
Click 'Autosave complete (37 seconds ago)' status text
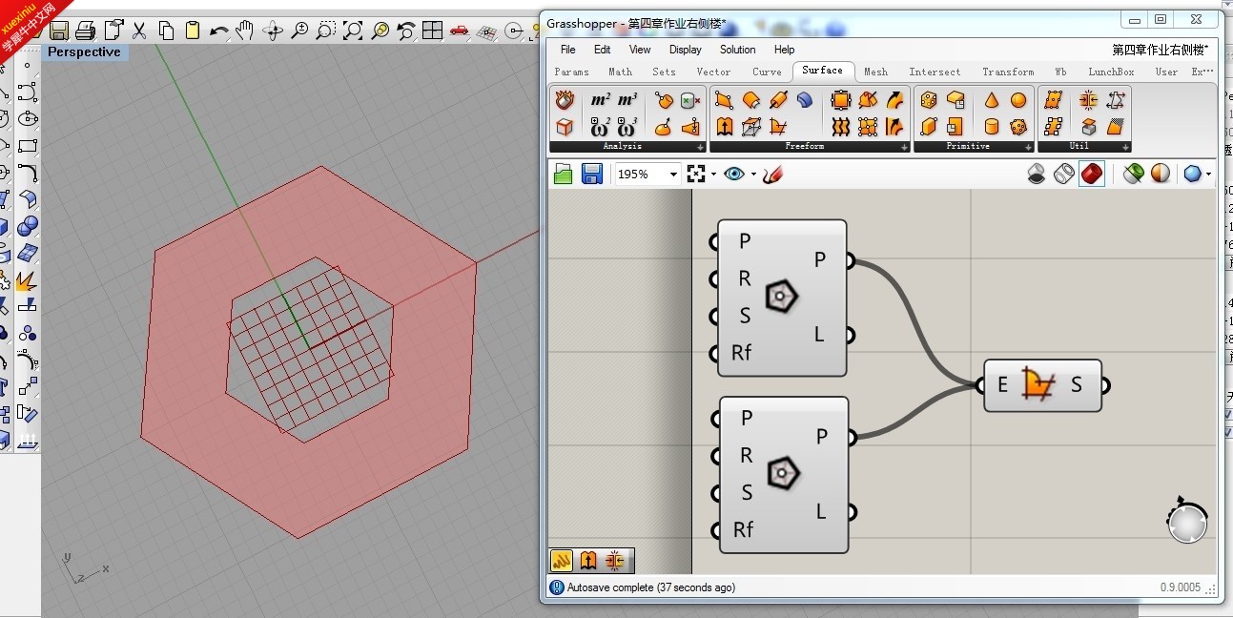click(651, 587)
